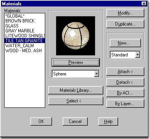Open the Materials Library...
This screenshot has height=139, width=150.
pos(76,90)
